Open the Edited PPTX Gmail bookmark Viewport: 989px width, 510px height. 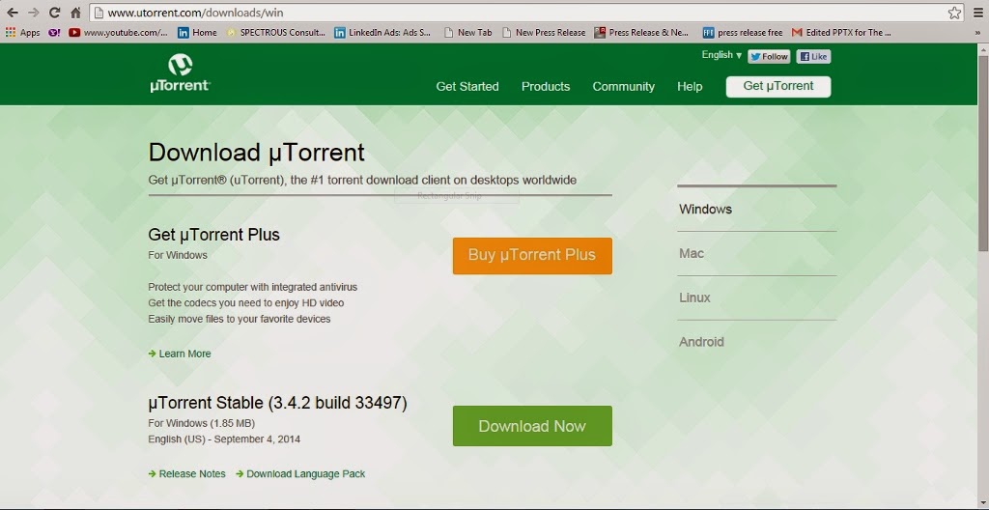(841, 32)
